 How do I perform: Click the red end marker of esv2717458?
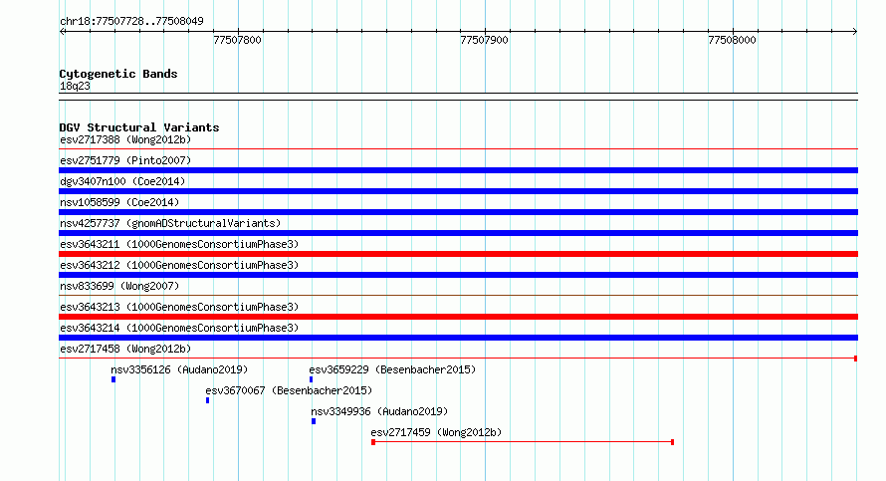pos(855,359)
